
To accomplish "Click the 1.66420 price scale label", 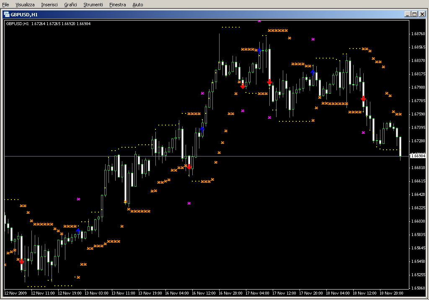I will point(419,195).
